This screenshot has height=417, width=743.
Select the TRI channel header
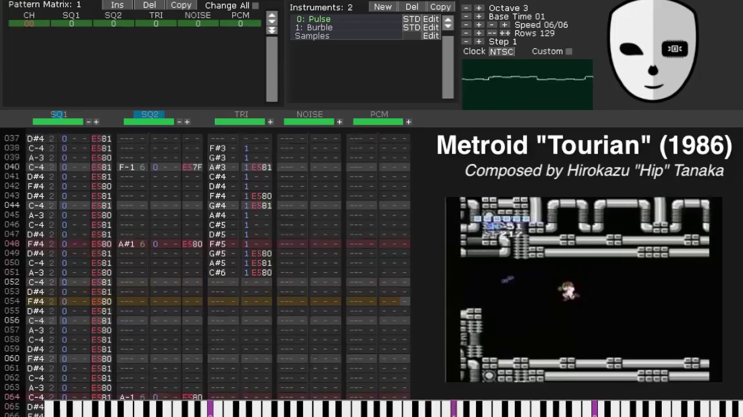click(241, 114)
